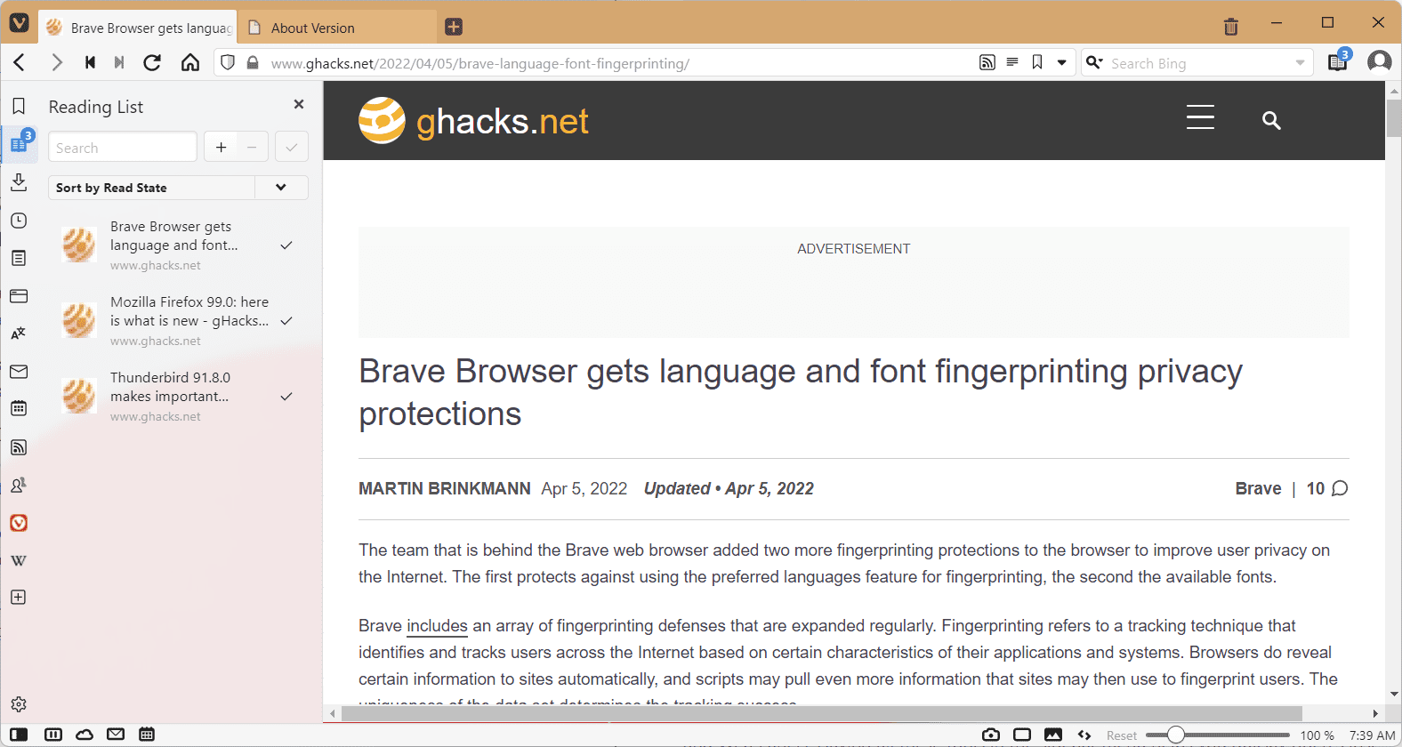
Task: Mark selected item read with checkmark button
Action: (x=292, y=147)
